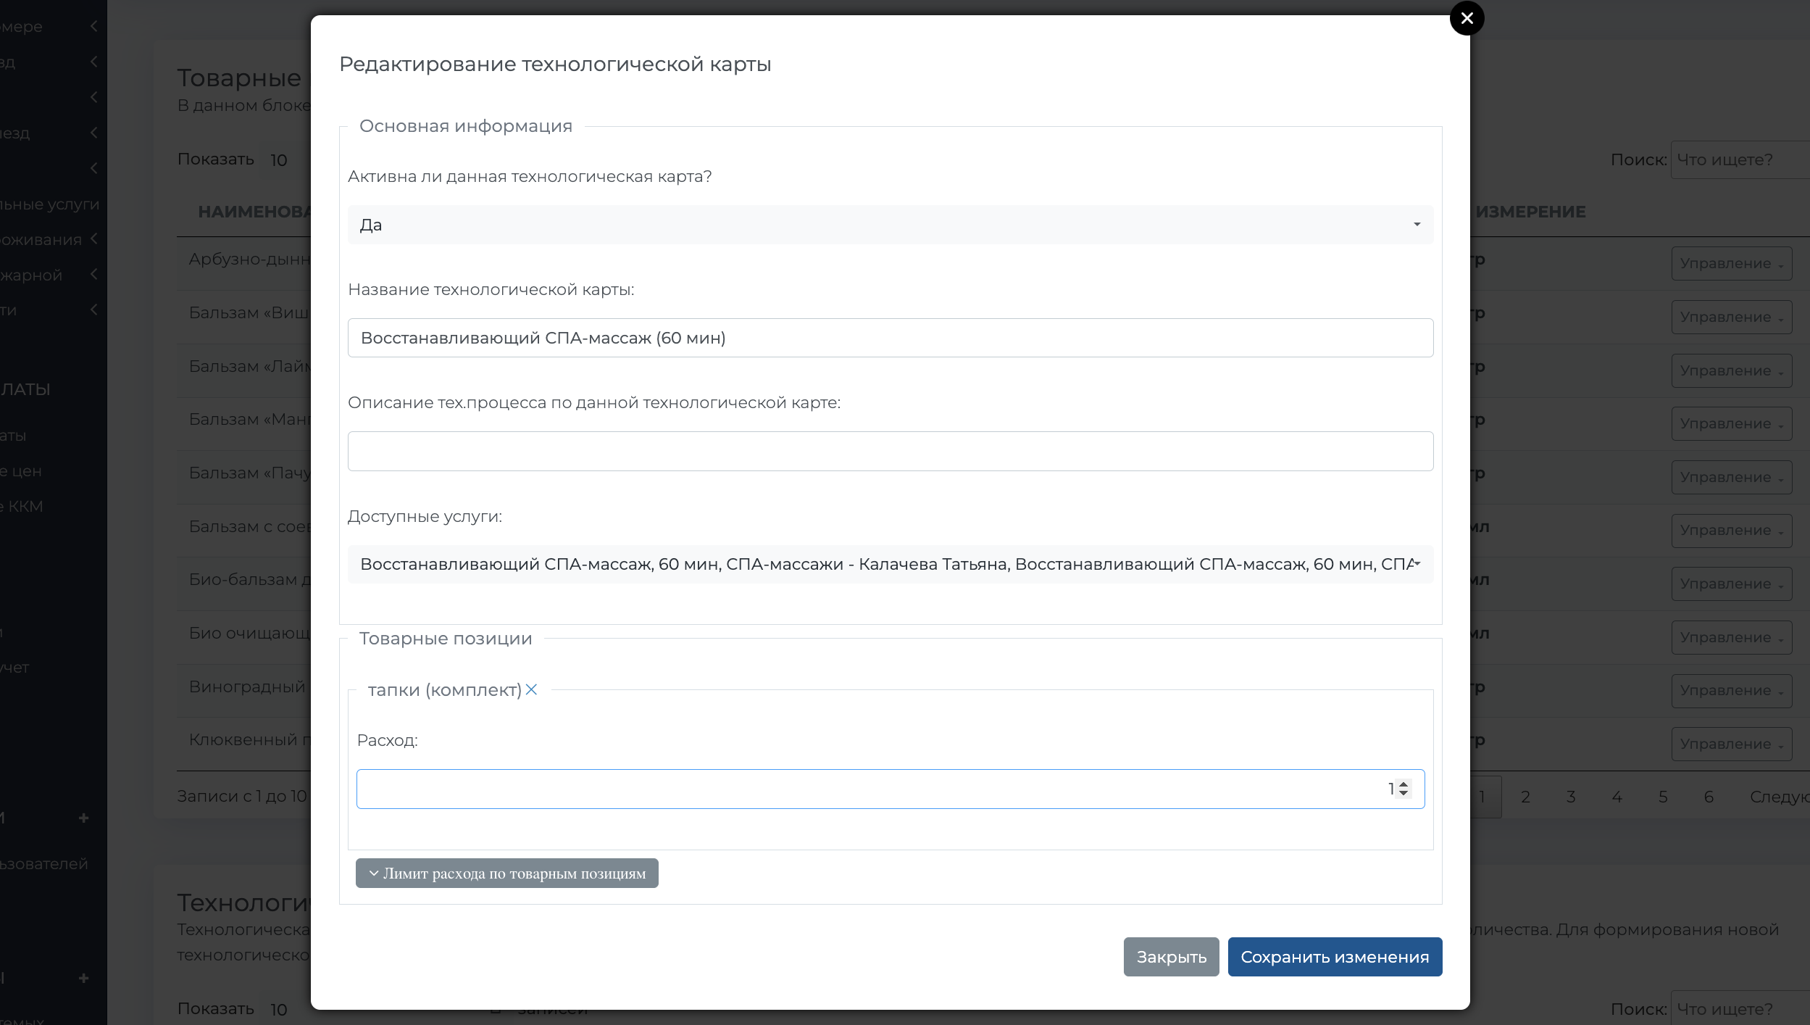Close modal with the black X icon

1467,18
